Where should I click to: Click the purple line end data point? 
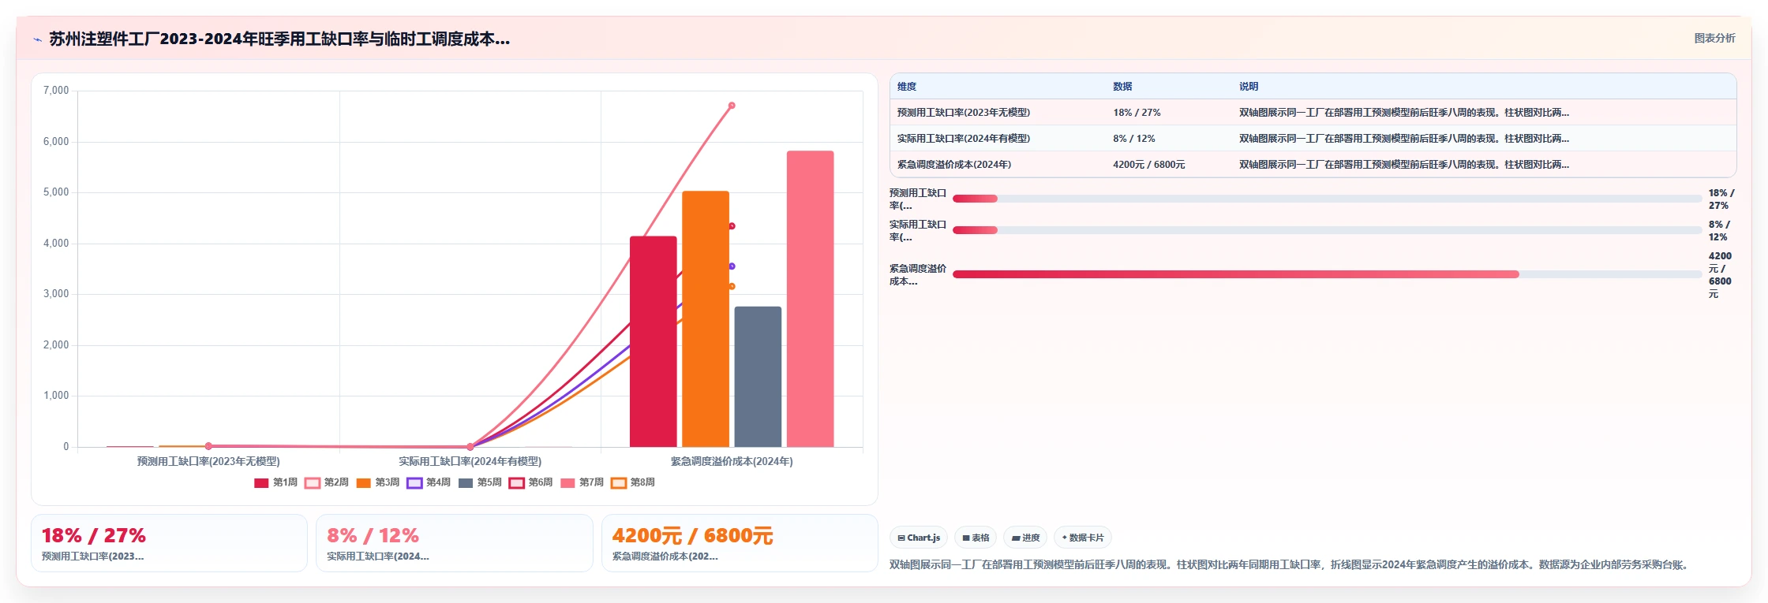click(x=732, y=266)
